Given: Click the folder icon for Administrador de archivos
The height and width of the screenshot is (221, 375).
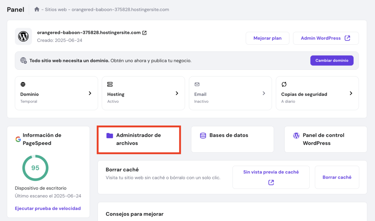Looking at the screenshot, I should (109, 135).
